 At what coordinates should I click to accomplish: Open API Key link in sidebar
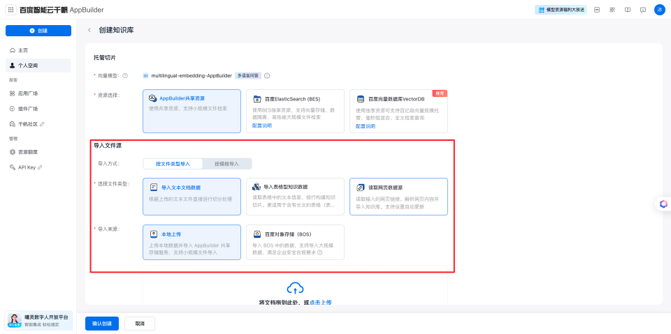pos(38,167)
